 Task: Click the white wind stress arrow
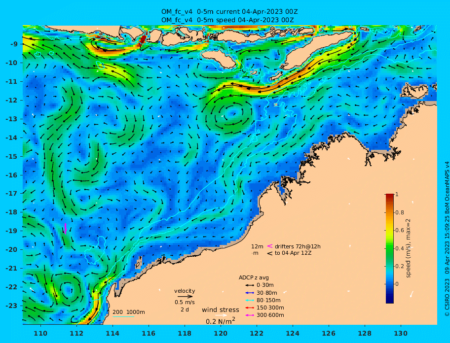(221, 315)
